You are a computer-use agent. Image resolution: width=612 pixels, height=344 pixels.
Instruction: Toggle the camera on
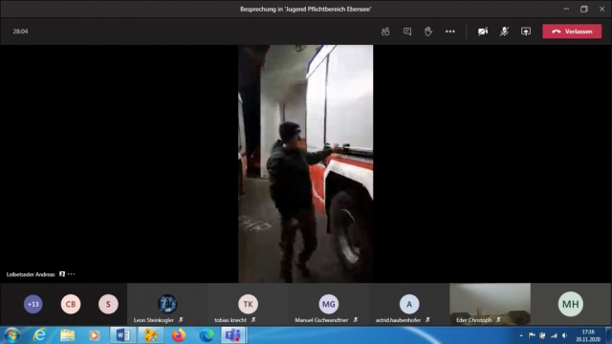click(x=483, y=32)
